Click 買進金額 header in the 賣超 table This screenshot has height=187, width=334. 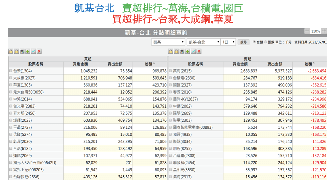[240, 64]
